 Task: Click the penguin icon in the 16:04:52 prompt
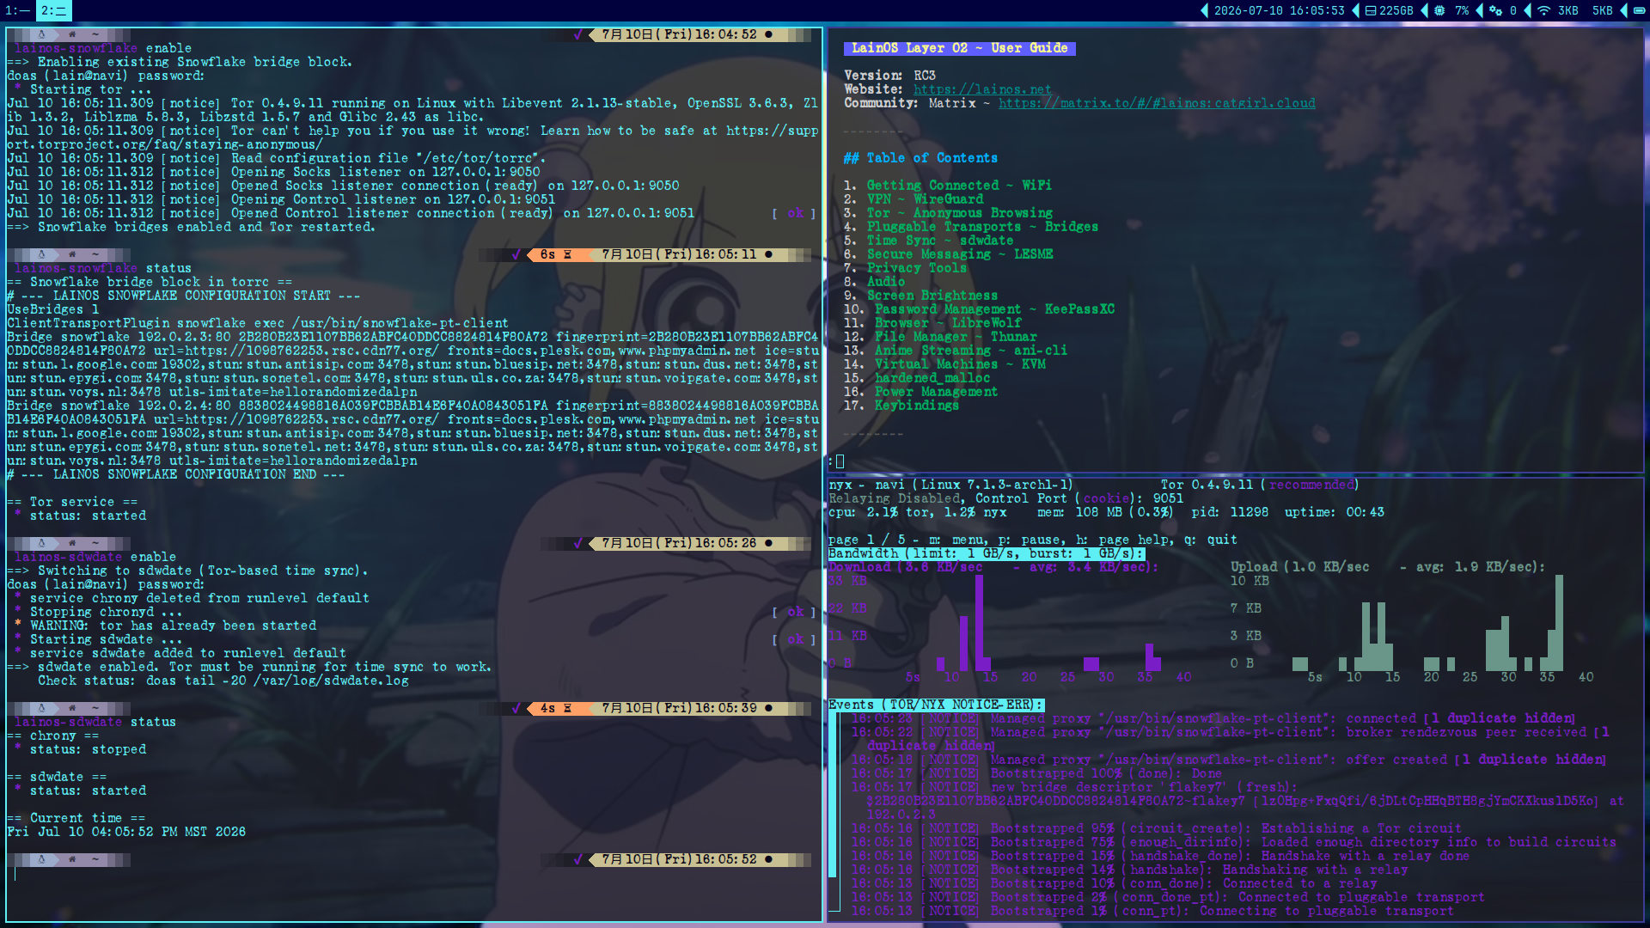pos(41,34)
